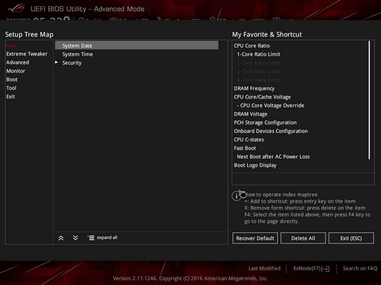This screenshot has width=381, height=285.
Task: Click the ROG logo in the header
Action: tap(16, 8)
